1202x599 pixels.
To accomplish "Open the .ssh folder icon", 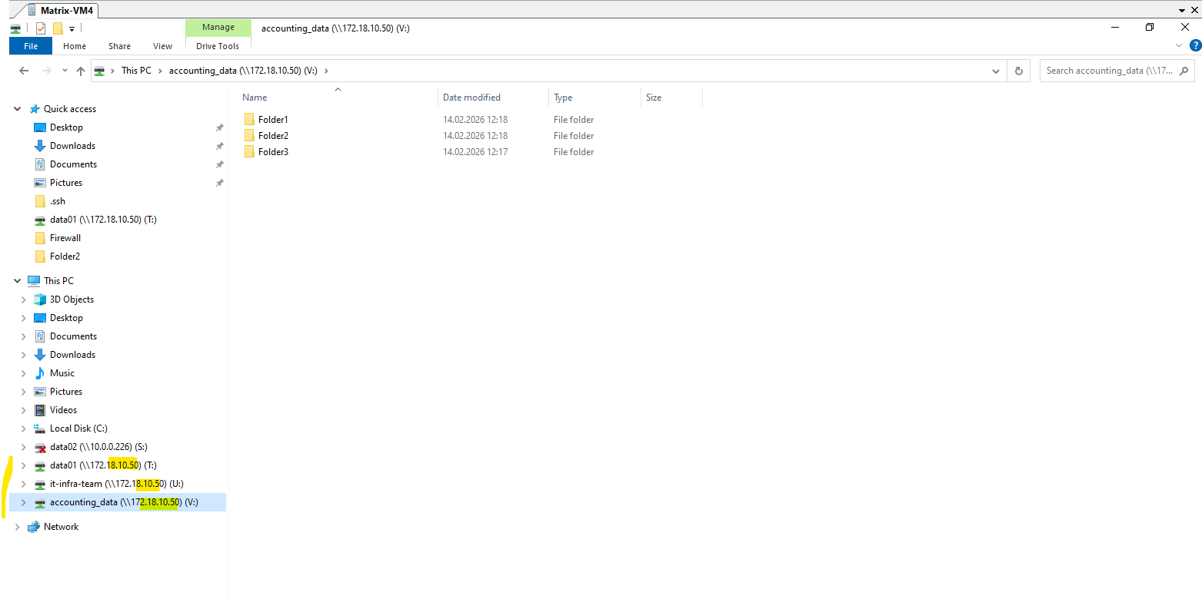I will tap(40, 201).
